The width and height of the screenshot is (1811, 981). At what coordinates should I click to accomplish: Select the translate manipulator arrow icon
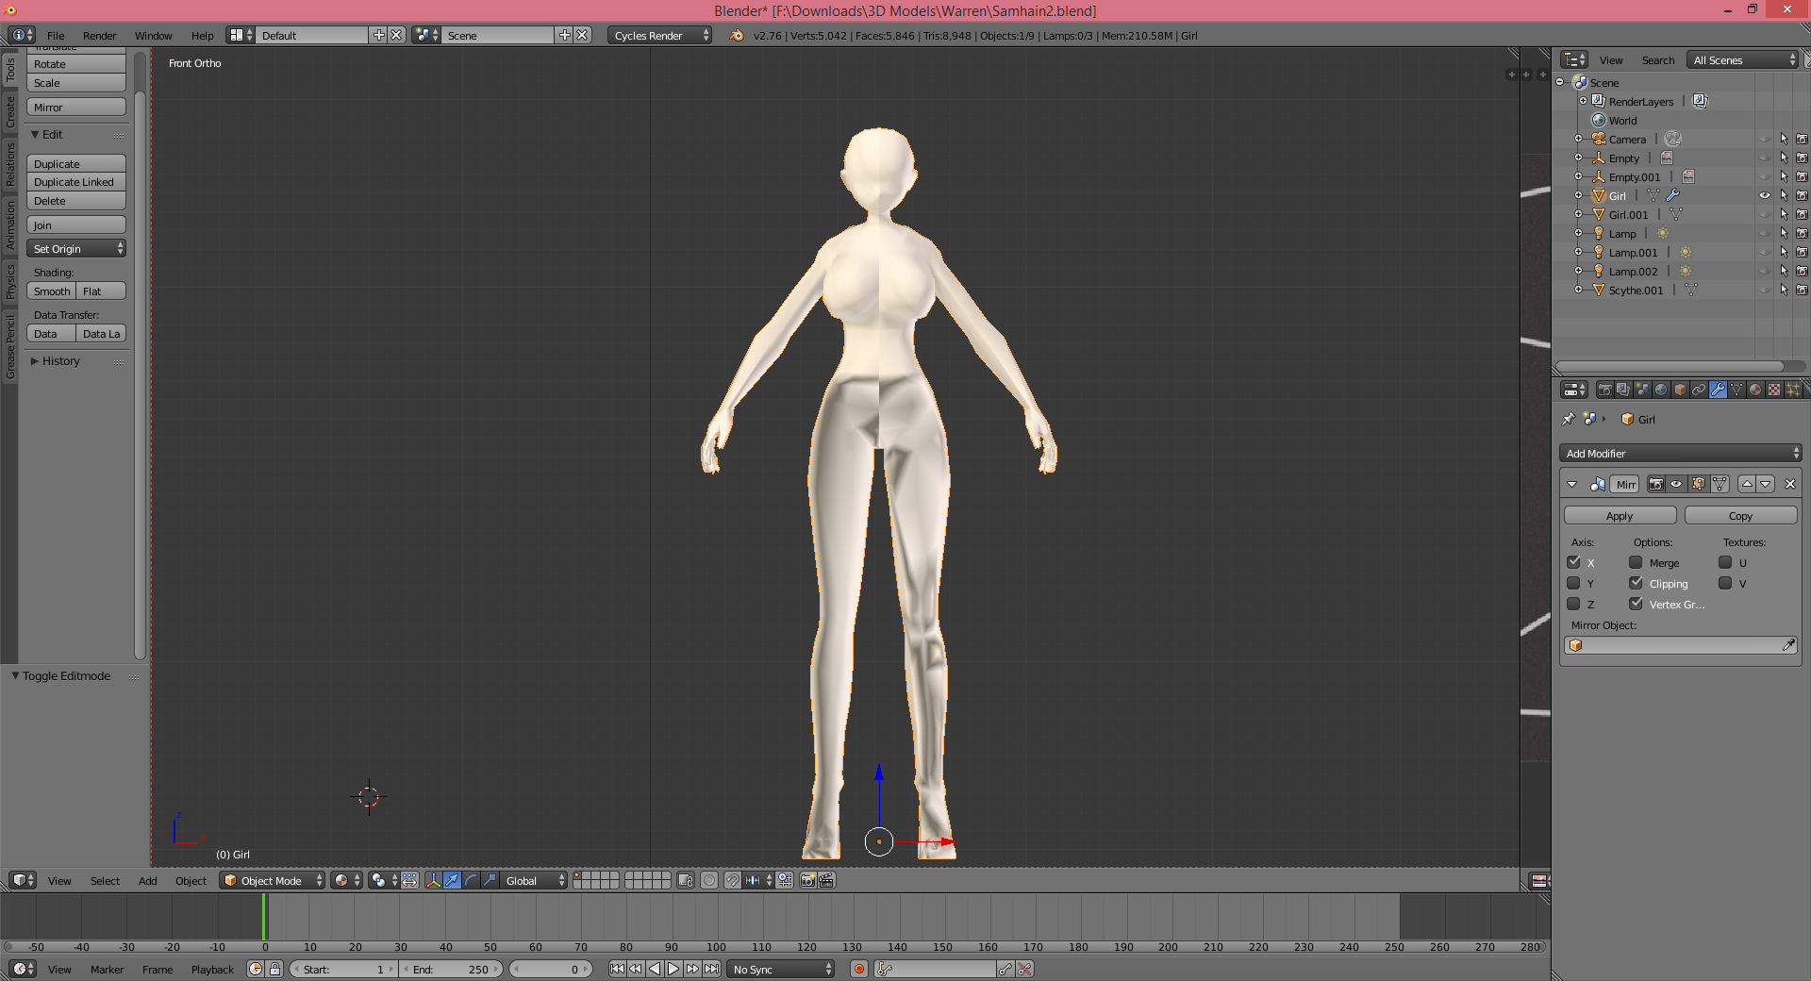452,880
